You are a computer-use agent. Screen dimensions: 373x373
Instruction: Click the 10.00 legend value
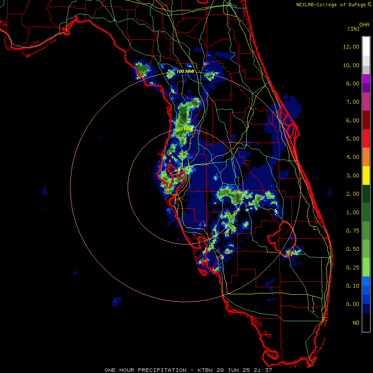tap(351, 65)
